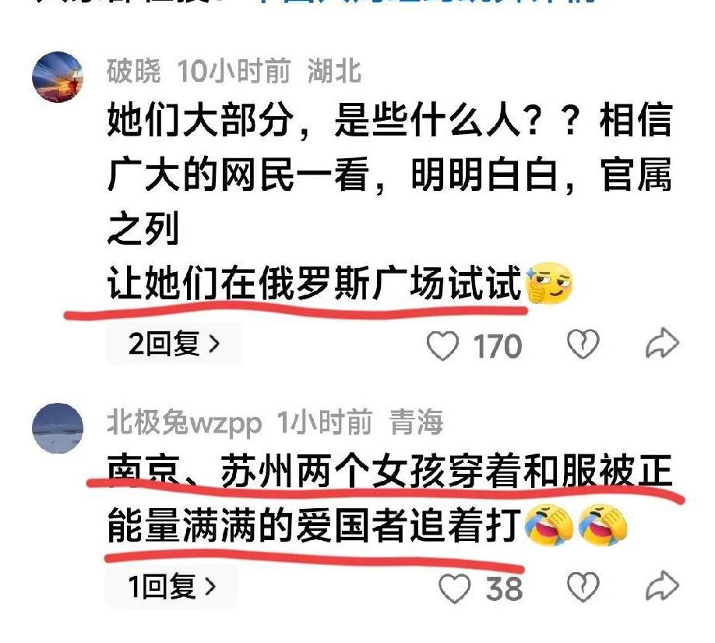Screen dimensions: 715x643
Task: Dislike 破晓's comment via broken heart
Action: (583, 344)
